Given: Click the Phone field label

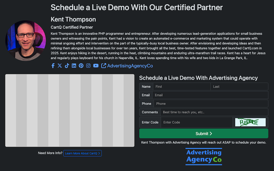Looking at the screenshot, I should tap(147, 104).
